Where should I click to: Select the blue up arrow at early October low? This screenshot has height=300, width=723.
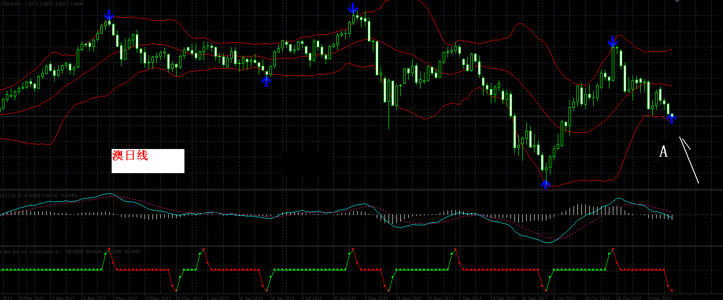(x=545, y=184)
